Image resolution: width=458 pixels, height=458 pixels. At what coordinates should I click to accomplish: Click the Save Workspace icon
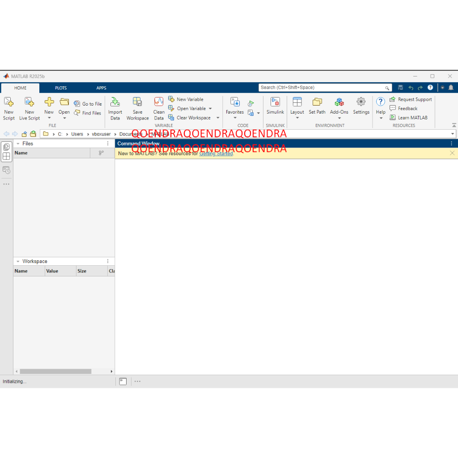click(x=137, y=102)
